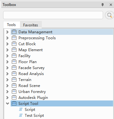Screen dimensions: 114x119
Task: Select the Data Management label
Action: tap(35, 32)
